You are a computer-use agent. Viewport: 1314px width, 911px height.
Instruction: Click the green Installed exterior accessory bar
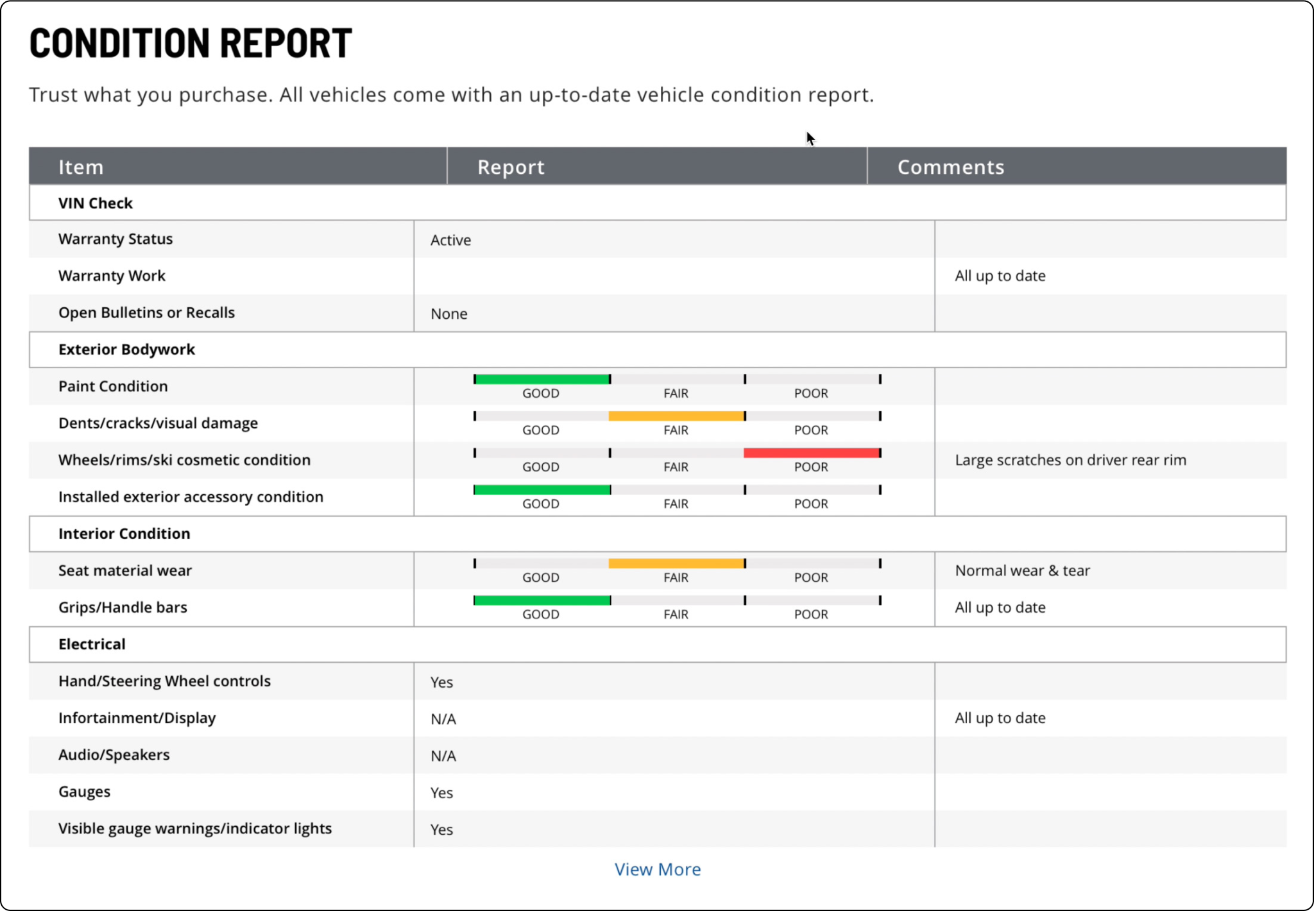(x=542, y=490)
